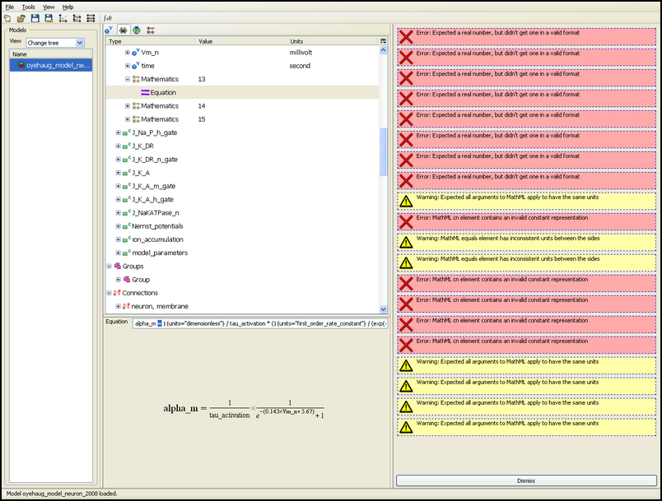
Task: Click the Connections node icon
Action: [x=117, y=293]
